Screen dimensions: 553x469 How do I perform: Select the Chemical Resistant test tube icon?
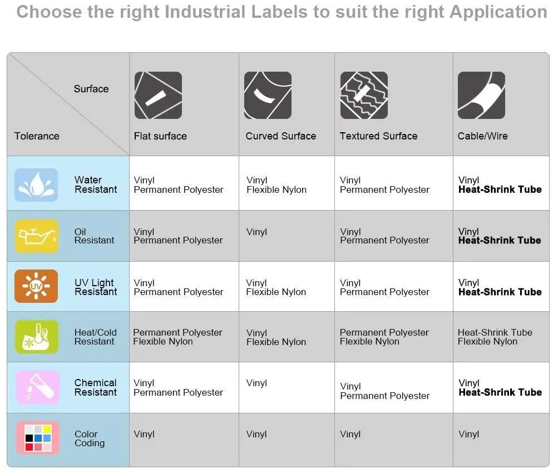(x=37, y=387)
